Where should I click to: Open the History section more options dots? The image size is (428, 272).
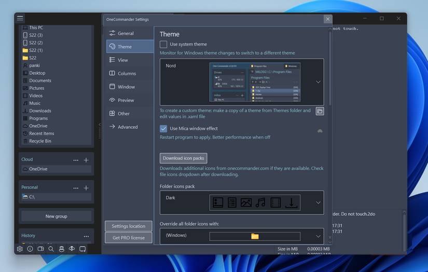[86, 236]
